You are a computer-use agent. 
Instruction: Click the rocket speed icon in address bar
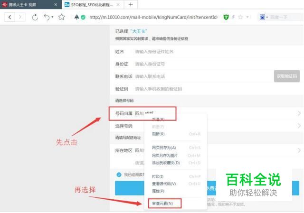pos(77,17)
